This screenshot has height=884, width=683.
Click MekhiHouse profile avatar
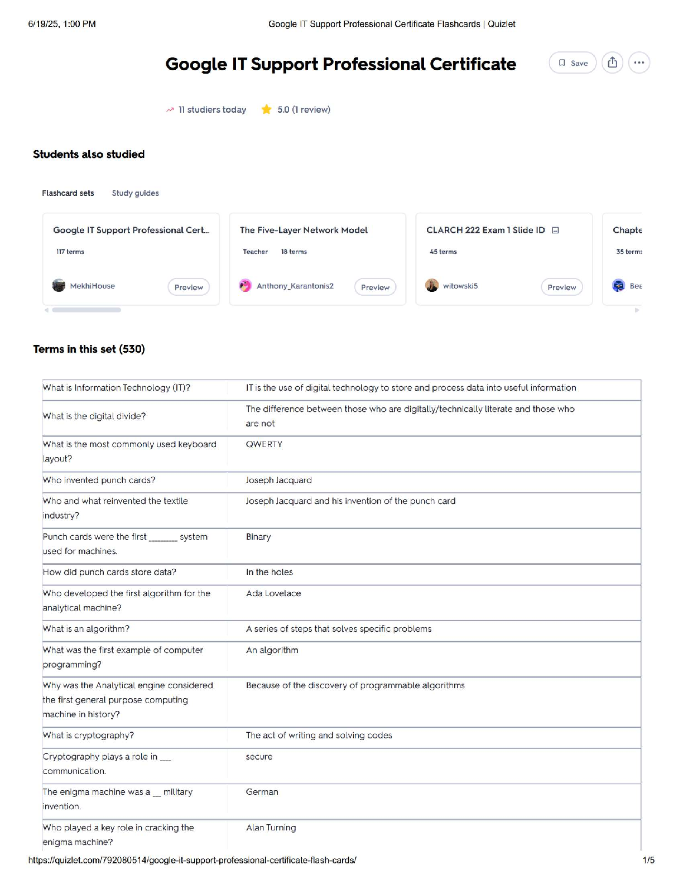(x=59, y=286)
